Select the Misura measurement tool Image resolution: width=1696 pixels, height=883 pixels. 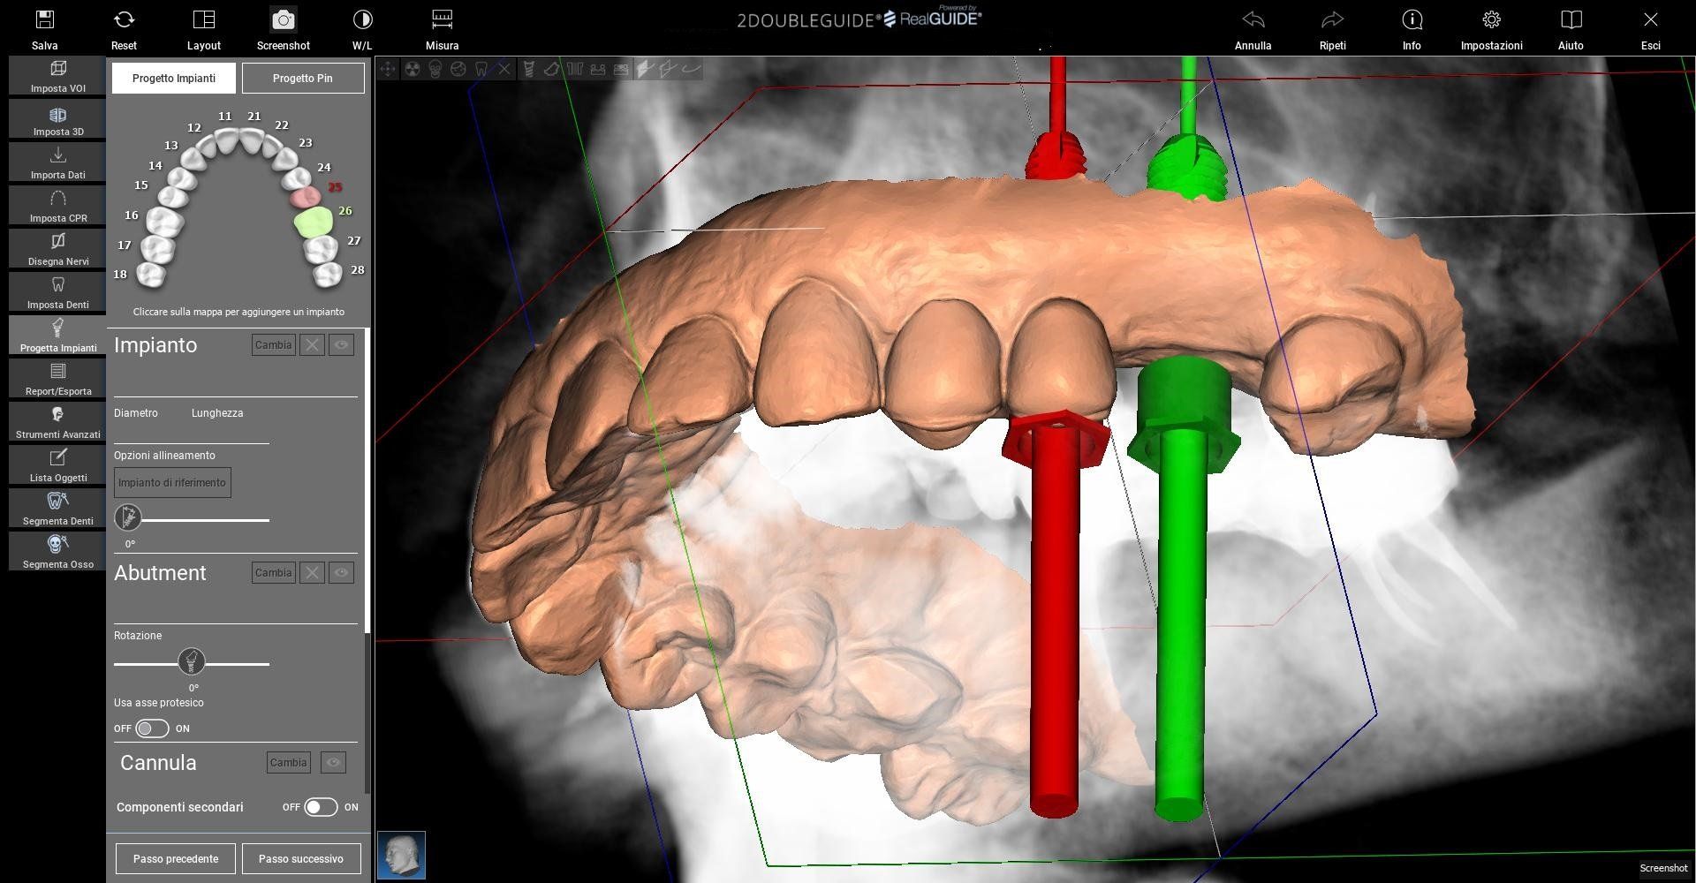(x=442, y=20)
